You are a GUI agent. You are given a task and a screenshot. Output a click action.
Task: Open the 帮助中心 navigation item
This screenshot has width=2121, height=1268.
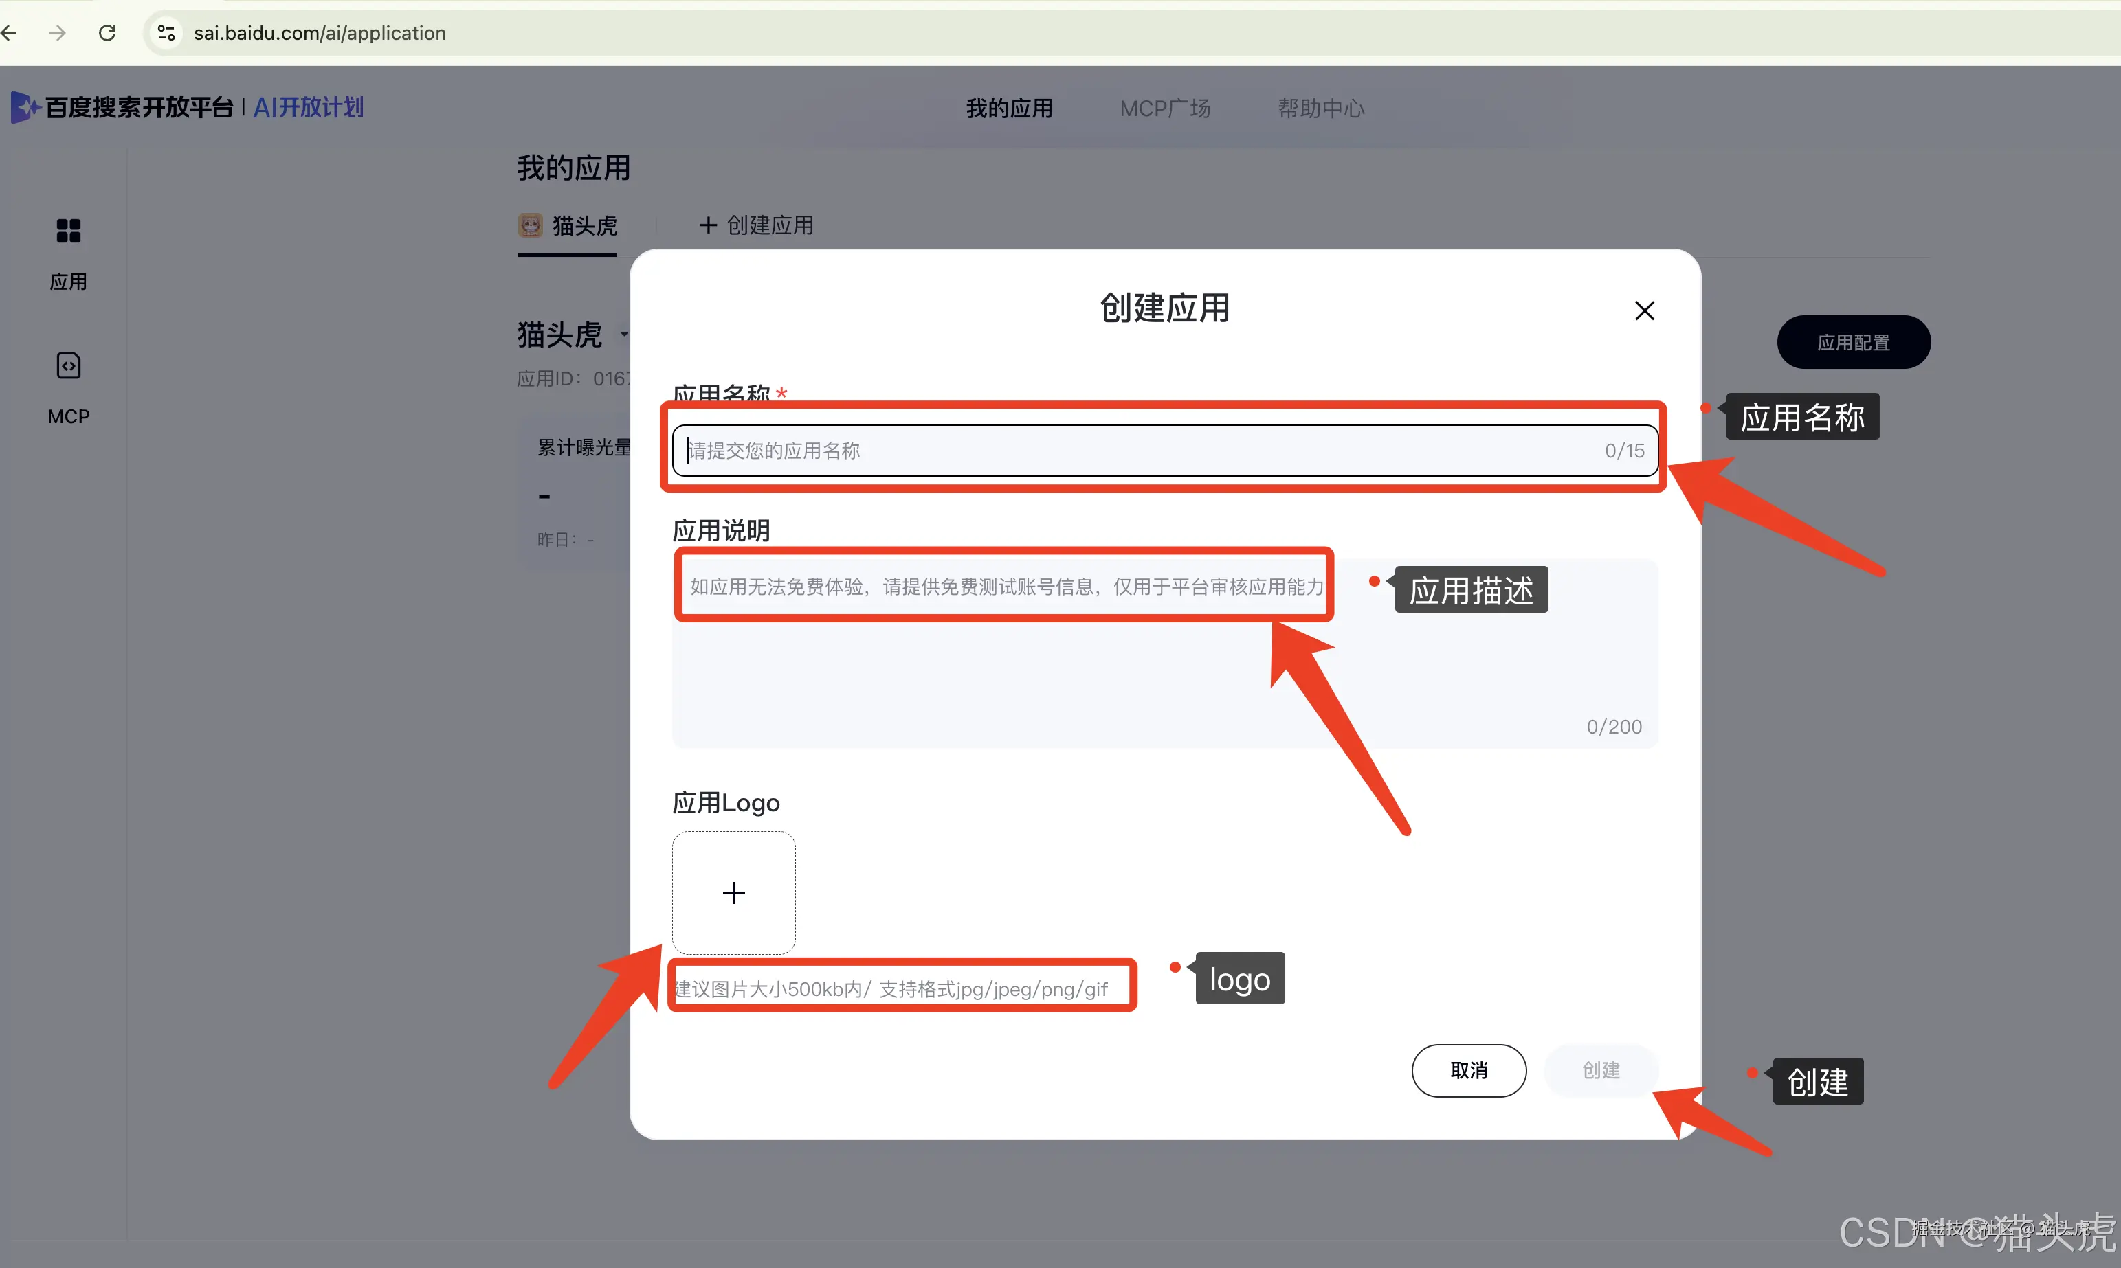(x=1321, y=109)
